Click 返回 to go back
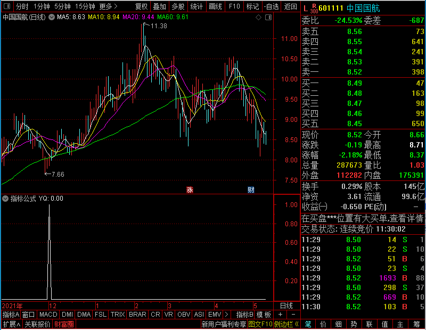Screen dimensions: 426x330 click(x=290, y=6)
